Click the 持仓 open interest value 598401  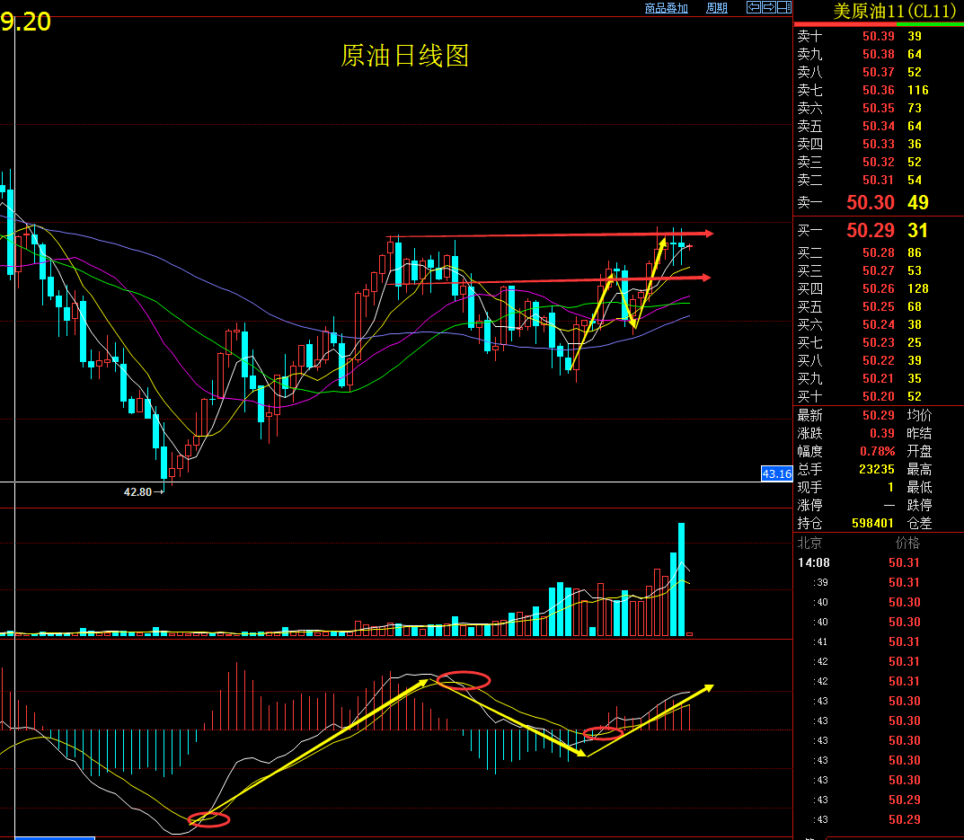click(872, 523)
